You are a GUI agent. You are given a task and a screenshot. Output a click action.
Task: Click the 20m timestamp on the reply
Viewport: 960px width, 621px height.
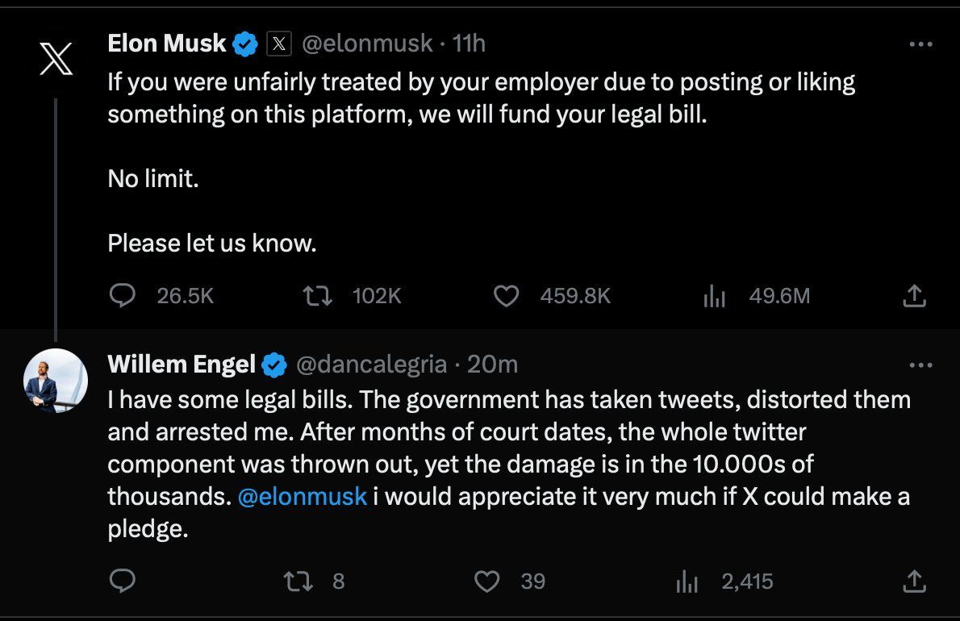tap(492, 365)
